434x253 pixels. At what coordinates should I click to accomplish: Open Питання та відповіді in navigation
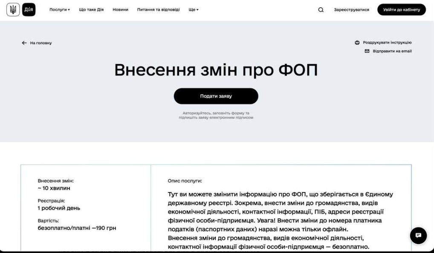[158, 10]
